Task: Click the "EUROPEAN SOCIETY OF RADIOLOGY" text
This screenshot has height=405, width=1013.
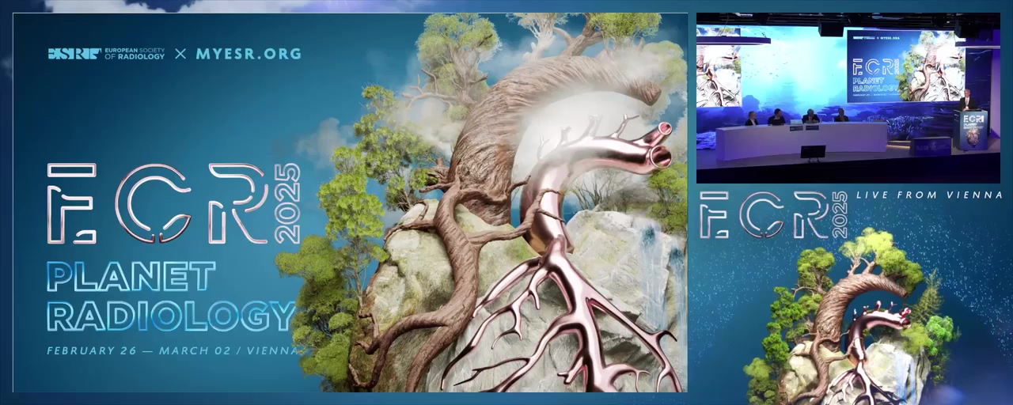Action: pos(135,54)
